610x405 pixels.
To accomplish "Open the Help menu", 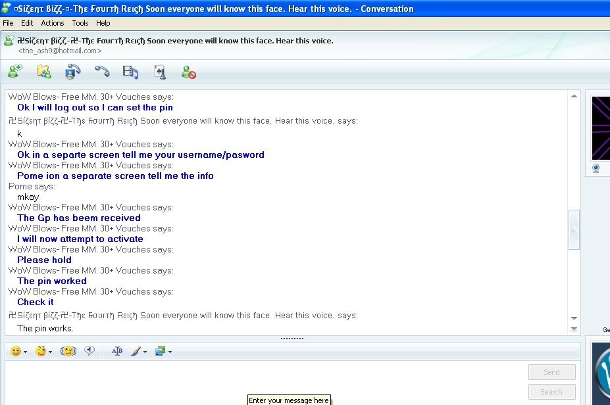I will 103,23.
